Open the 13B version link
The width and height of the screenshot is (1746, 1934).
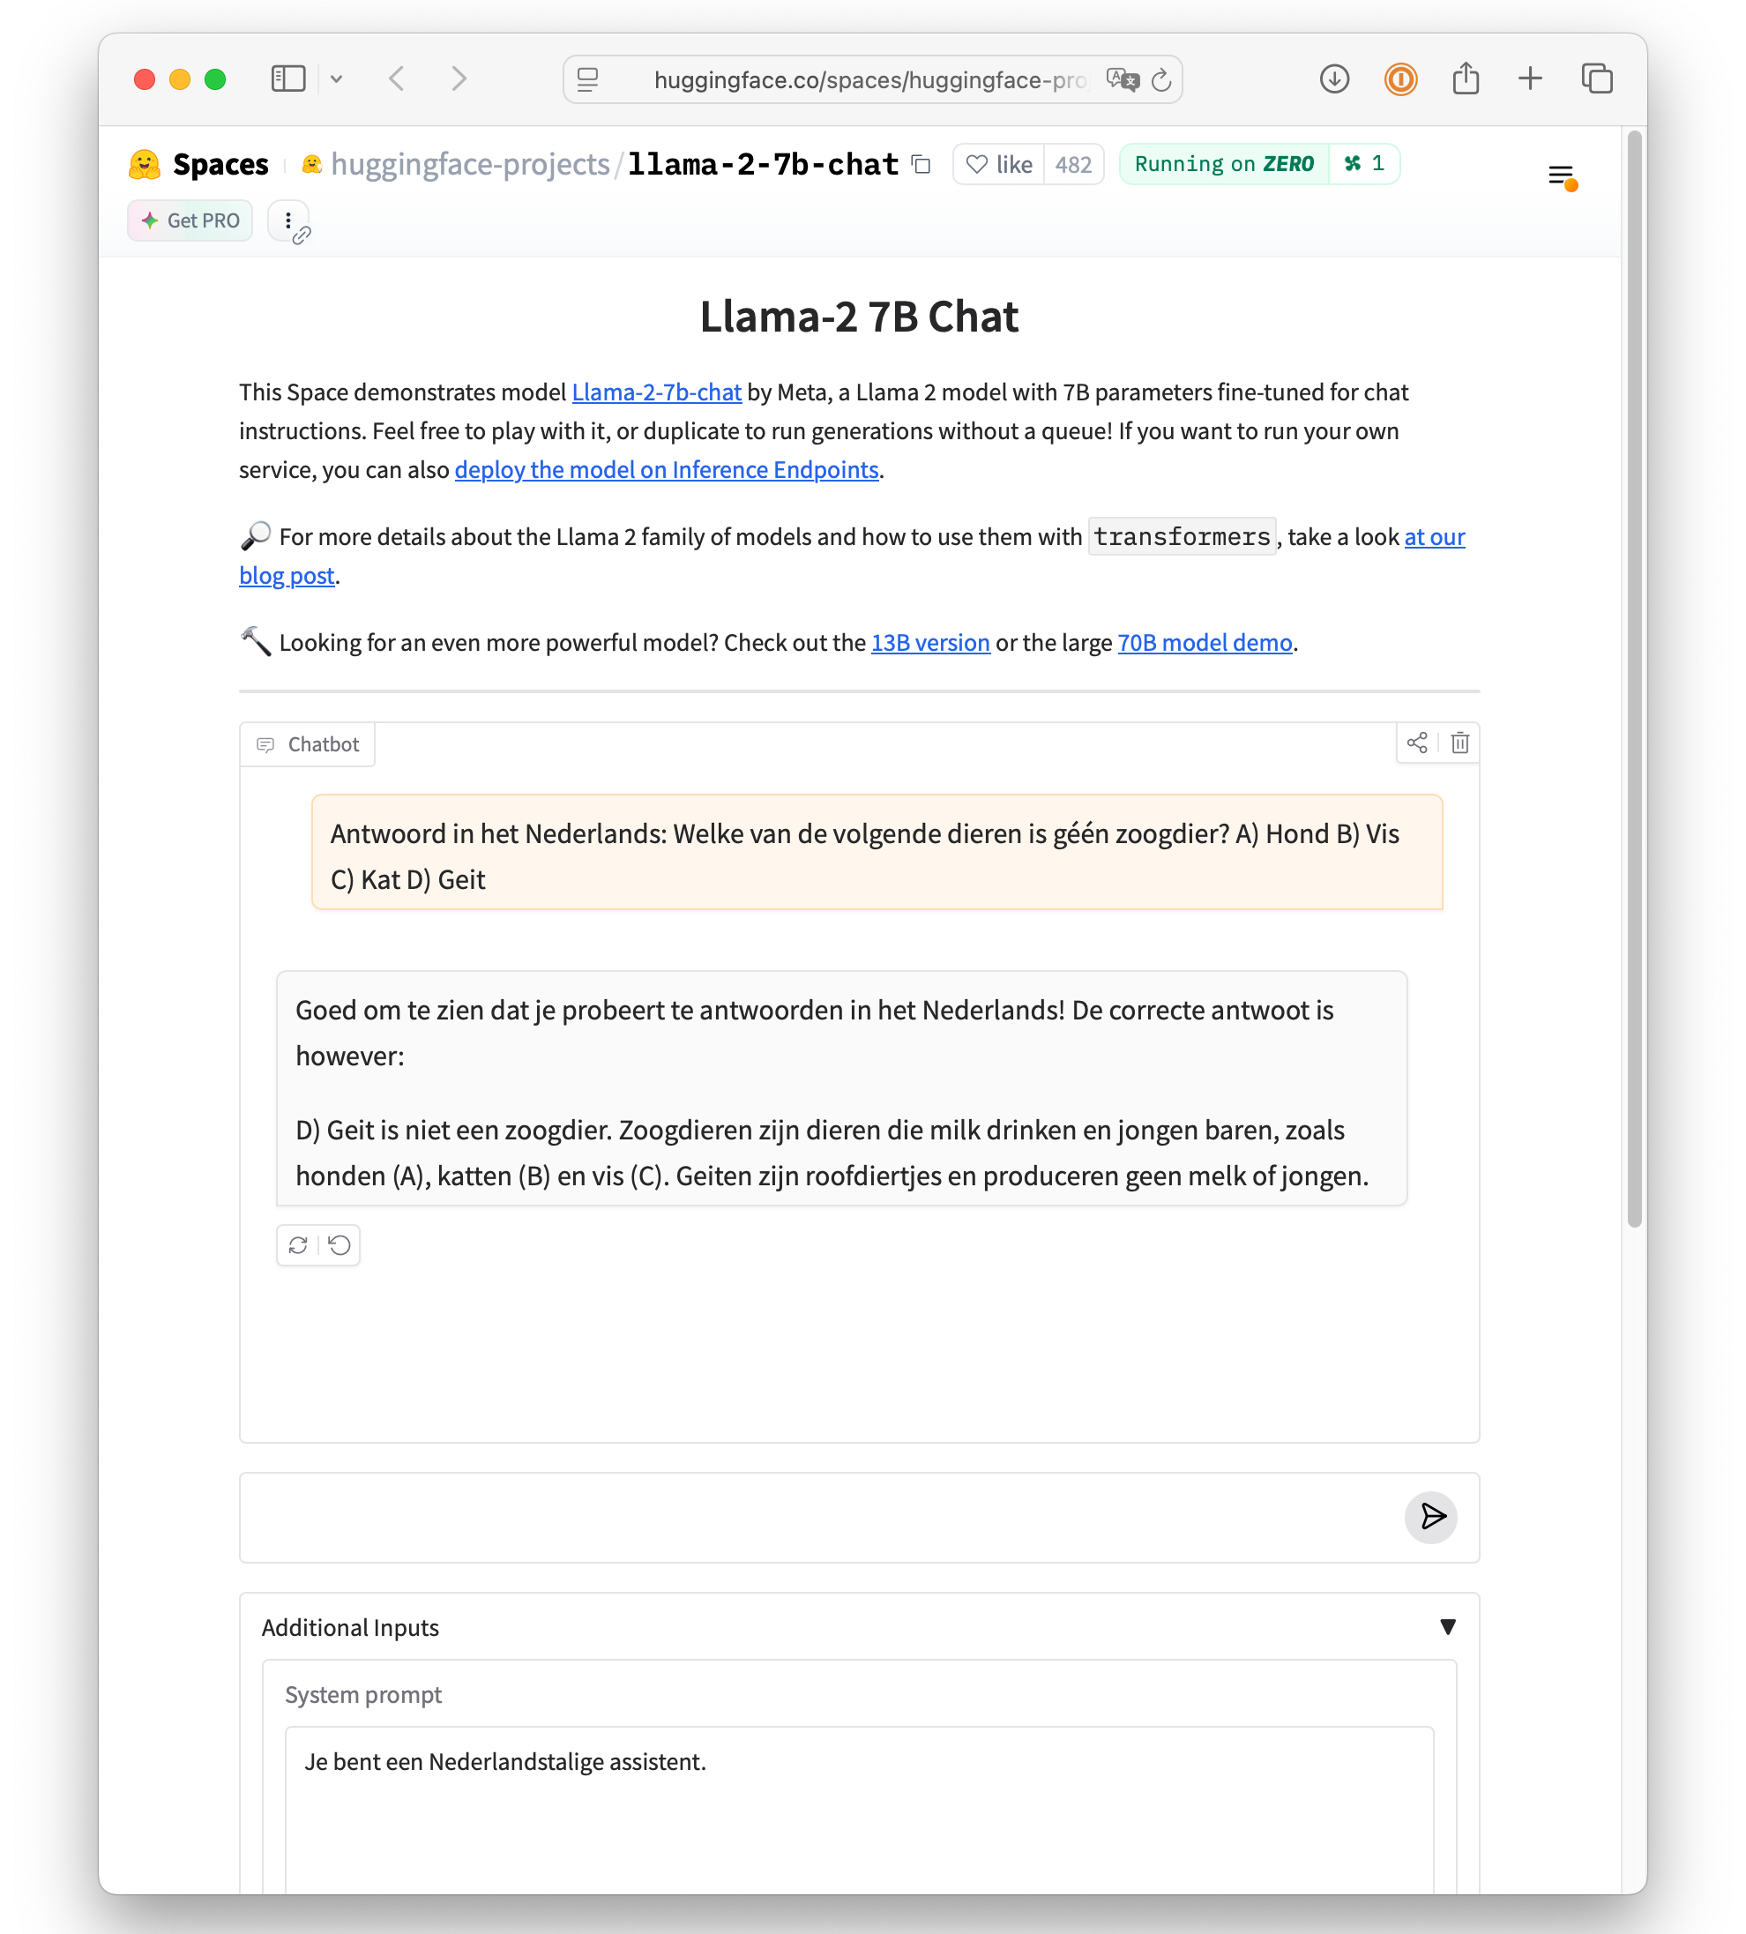click(930, 642)
